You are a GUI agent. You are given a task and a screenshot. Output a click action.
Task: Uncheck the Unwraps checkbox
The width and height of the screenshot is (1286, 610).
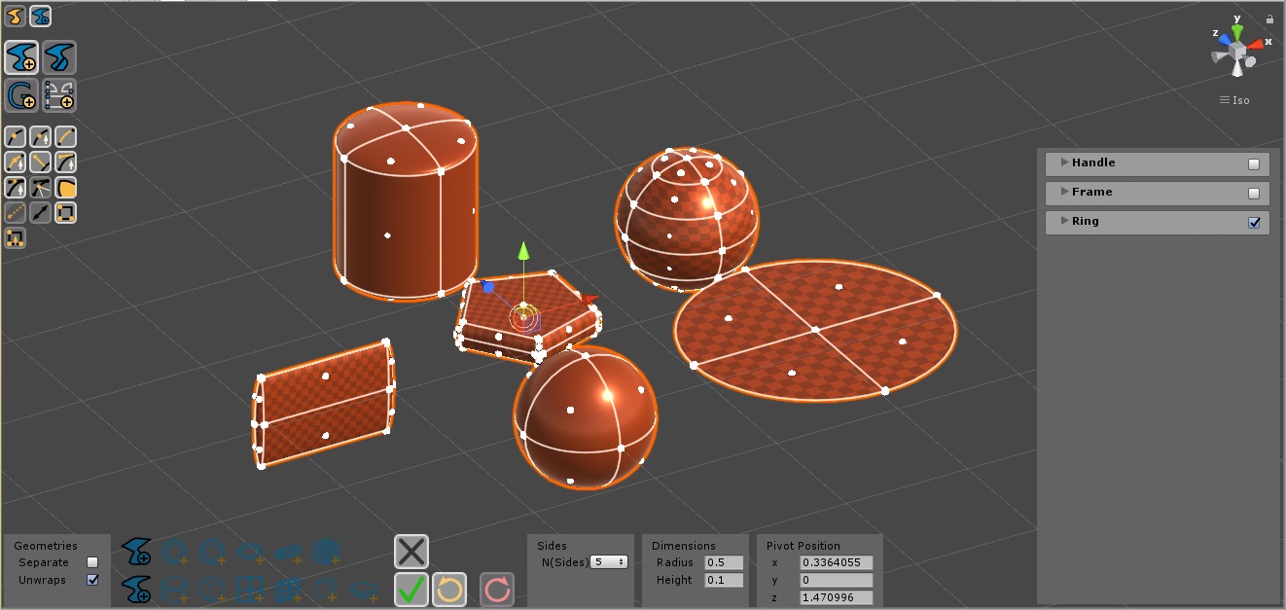coord(92,580)
